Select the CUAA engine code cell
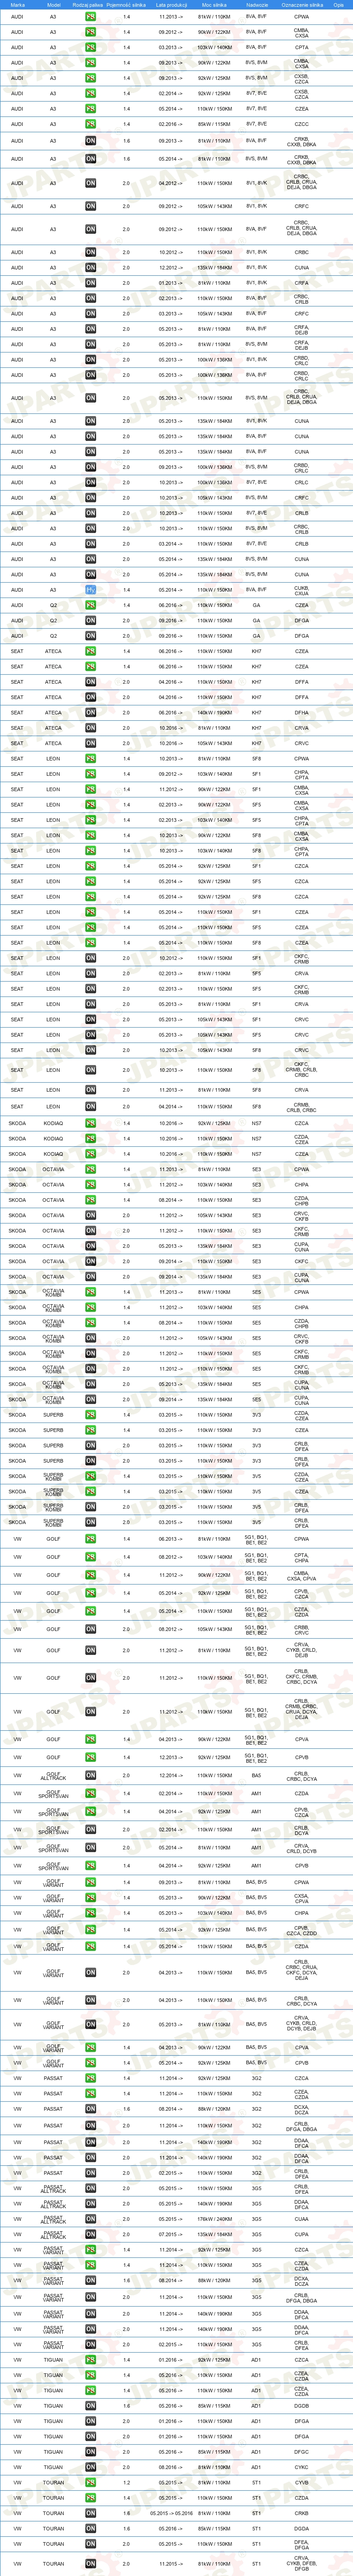Image resolution: width=353 pixels, height=2576 pixels. coord(302,2219)
